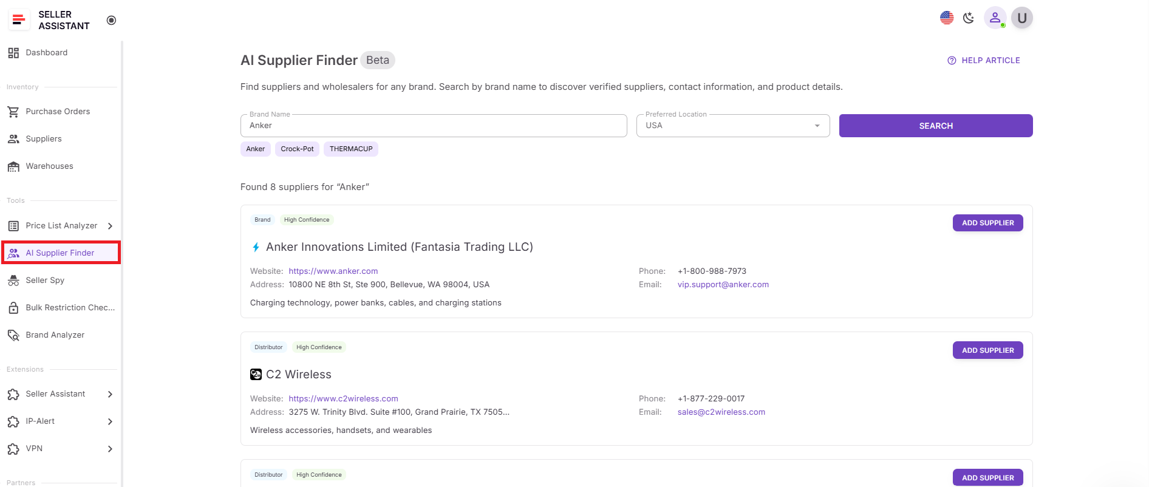1149x487 pixels.
Task: Click the IP-Alert puzzle icon
Action: (13, 421)
